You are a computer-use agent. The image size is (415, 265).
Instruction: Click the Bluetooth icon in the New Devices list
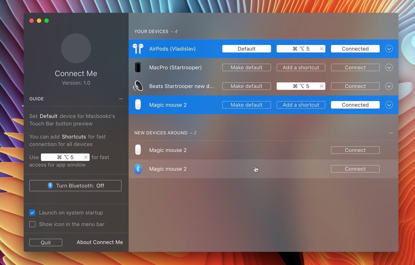(x=138, y=169)
